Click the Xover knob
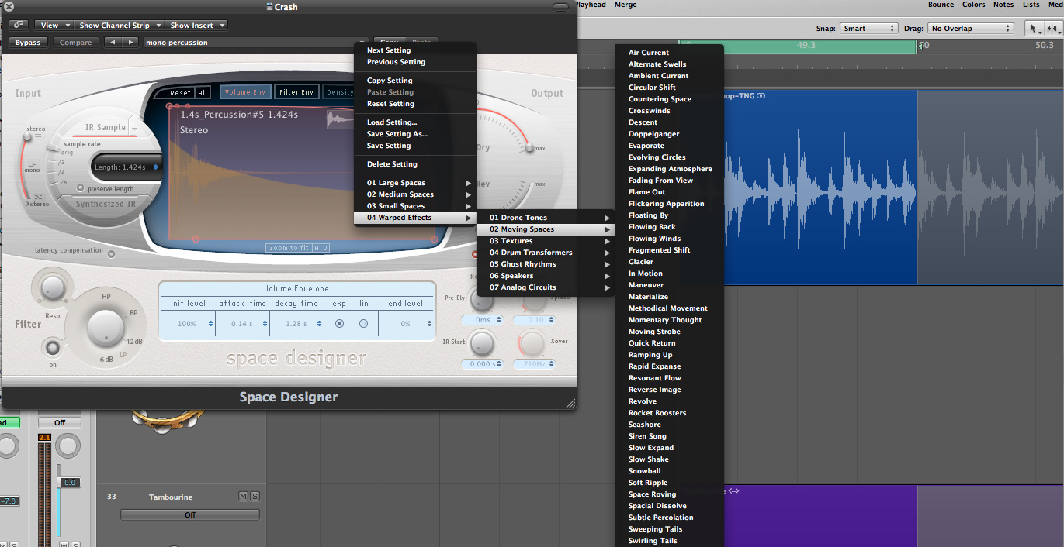Screen dimensions: 1064x547 (x=532, y=343)
